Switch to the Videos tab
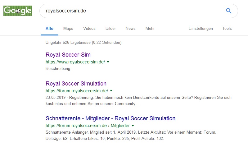Viewport: 248px width, 143px height. click(89, 29)
